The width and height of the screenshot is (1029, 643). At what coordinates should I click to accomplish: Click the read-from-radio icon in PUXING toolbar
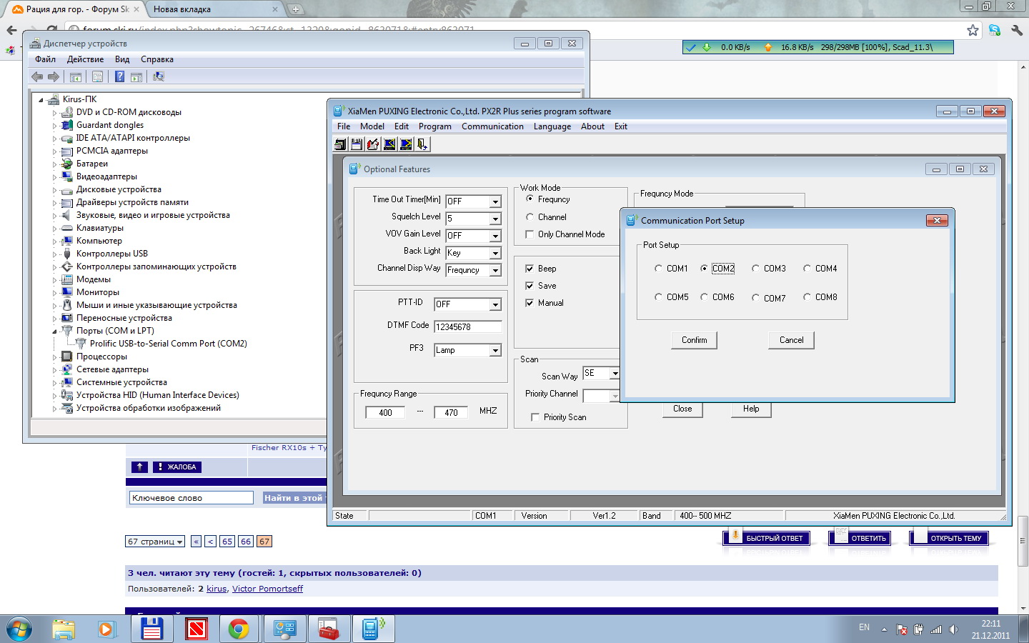coord(389,144)
